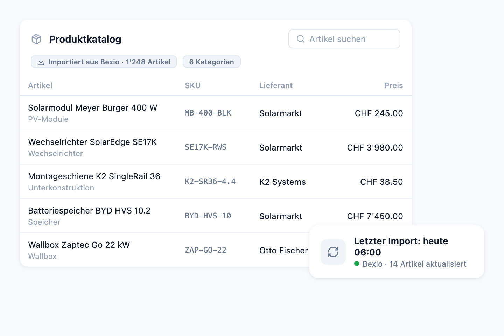Image resolution: width=504 pixels, height=336 pixels.
Task: Click the Unterkonstruktion category label
Action: tap(61, 188)
